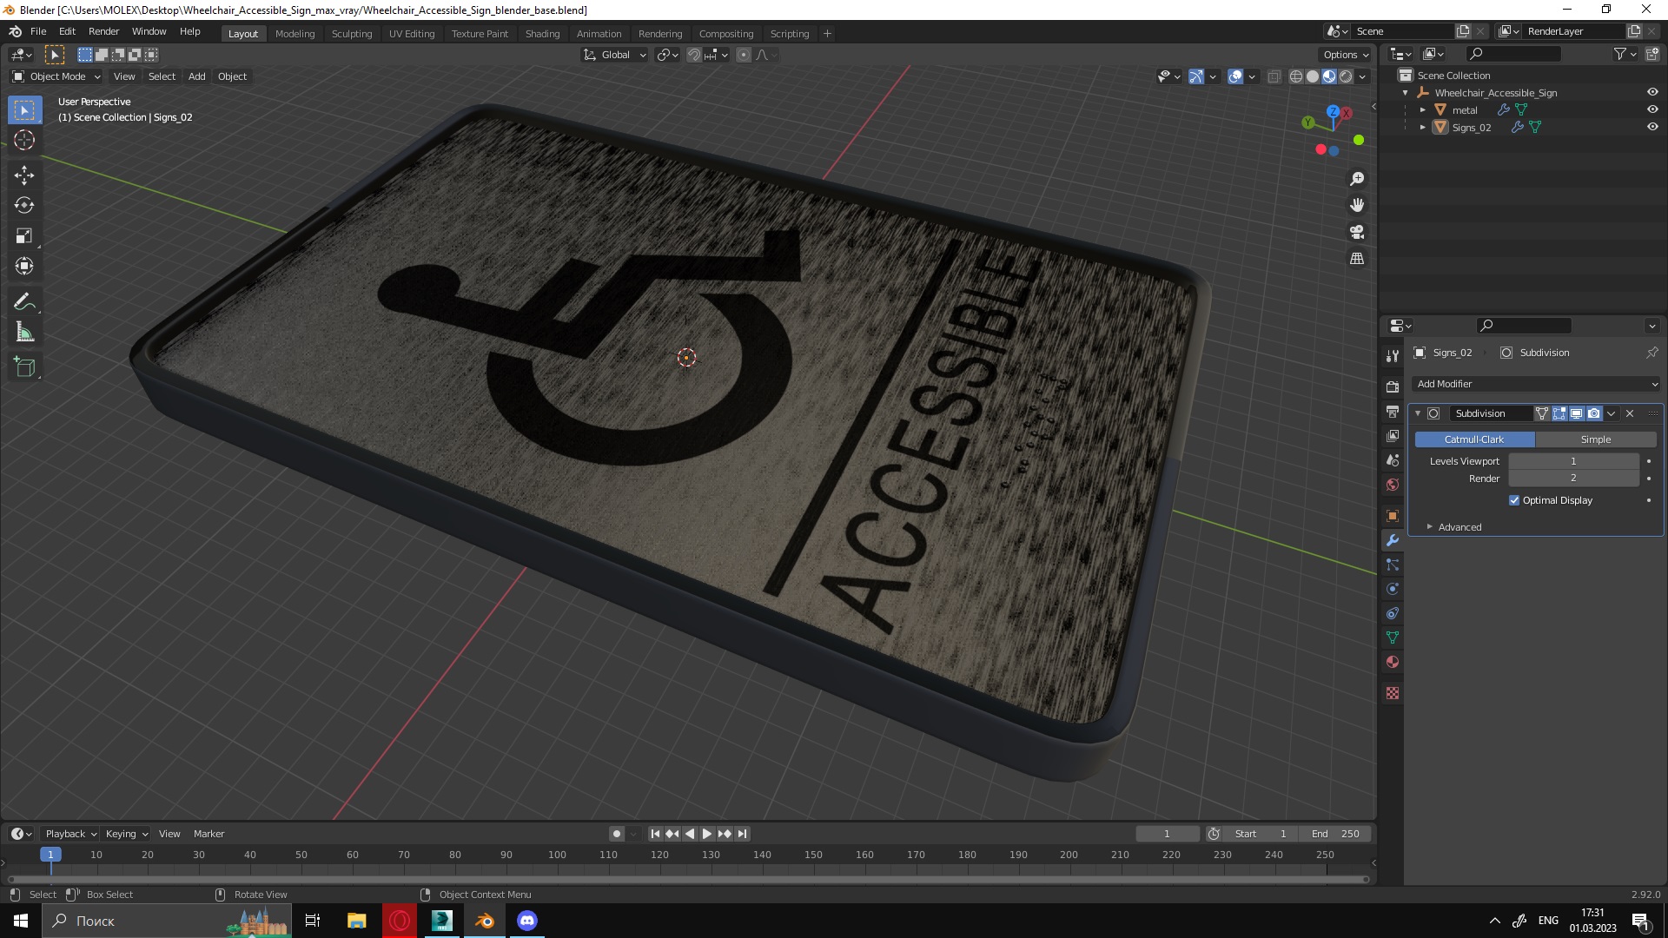Select the Annotate tool

click(24, 302)
